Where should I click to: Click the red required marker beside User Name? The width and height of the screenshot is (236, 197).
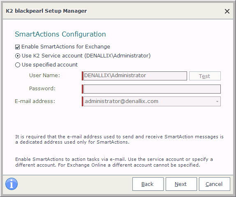82,76
